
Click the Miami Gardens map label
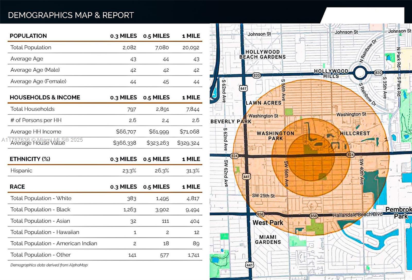click(x=268, y=240)
